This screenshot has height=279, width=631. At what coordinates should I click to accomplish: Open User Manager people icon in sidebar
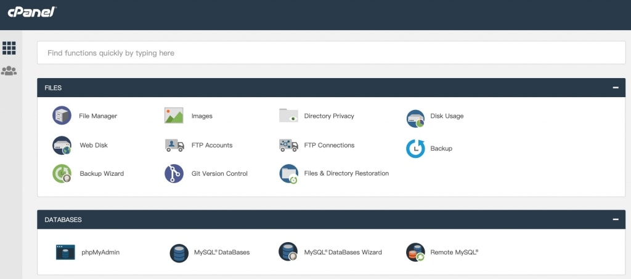(x=9, y=71)
